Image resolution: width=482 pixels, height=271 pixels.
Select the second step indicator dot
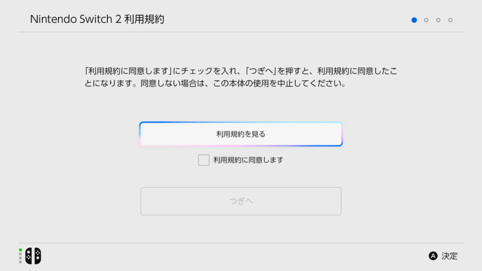[426, 20]
